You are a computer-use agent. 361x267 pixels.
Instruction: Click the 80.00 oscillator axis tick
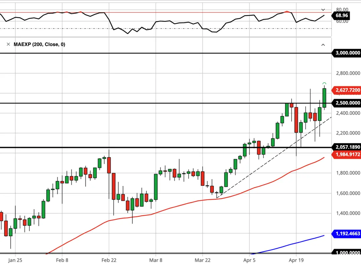click(342, 9)
